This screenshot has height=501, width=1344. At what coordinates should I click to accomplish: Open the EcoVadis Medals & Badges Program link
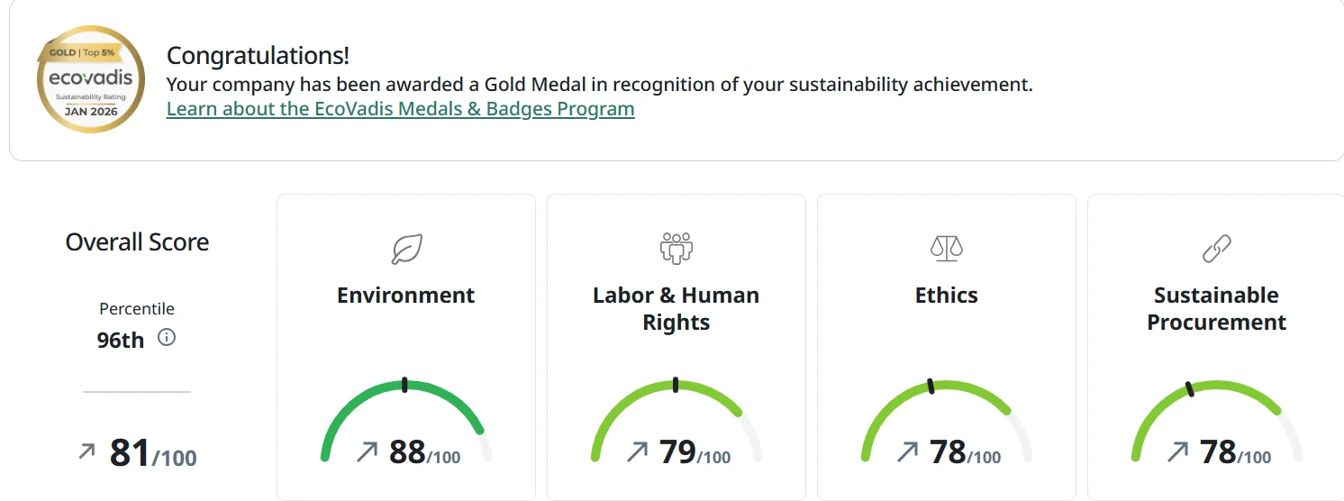point(400,109)
